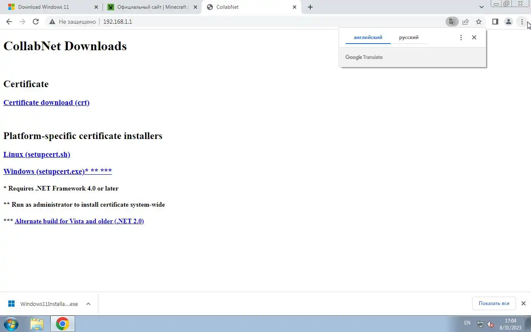Click the network status tray icon
The height and width of the screenshot is (332, 531).
(480, 324)
